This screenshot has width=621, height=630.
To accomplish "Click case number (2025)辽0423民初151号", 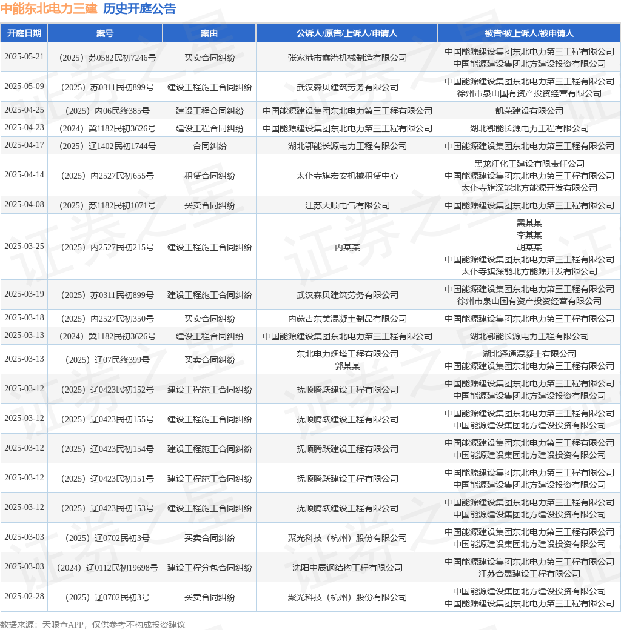I will (x=107, y=479).
